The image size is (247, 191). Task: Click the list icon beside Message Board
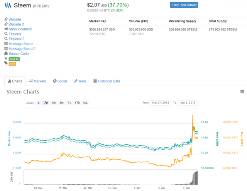(x=6, y=44)
